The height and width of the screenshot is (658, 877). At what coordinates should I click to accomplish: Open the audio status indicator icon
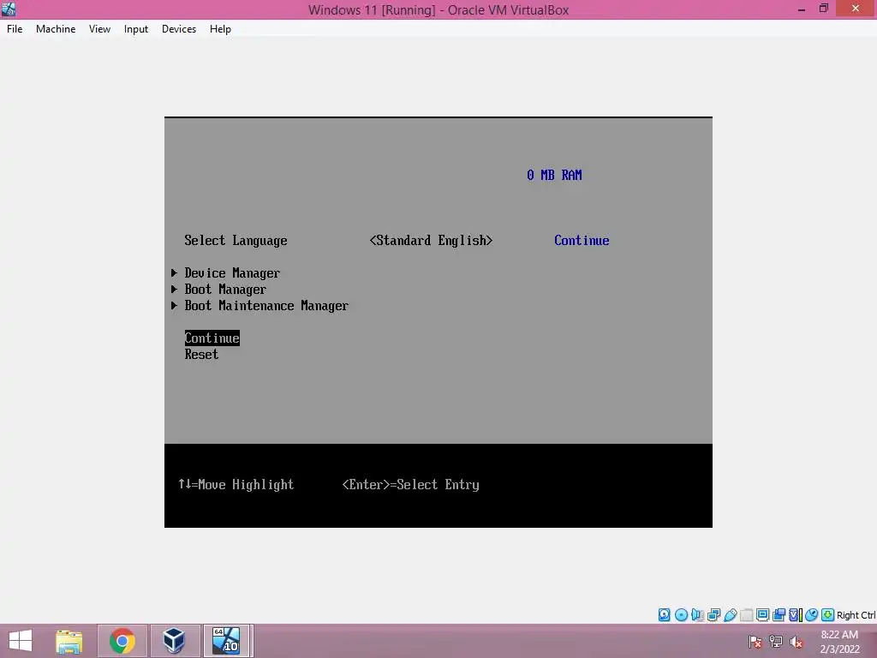[697, 615]
